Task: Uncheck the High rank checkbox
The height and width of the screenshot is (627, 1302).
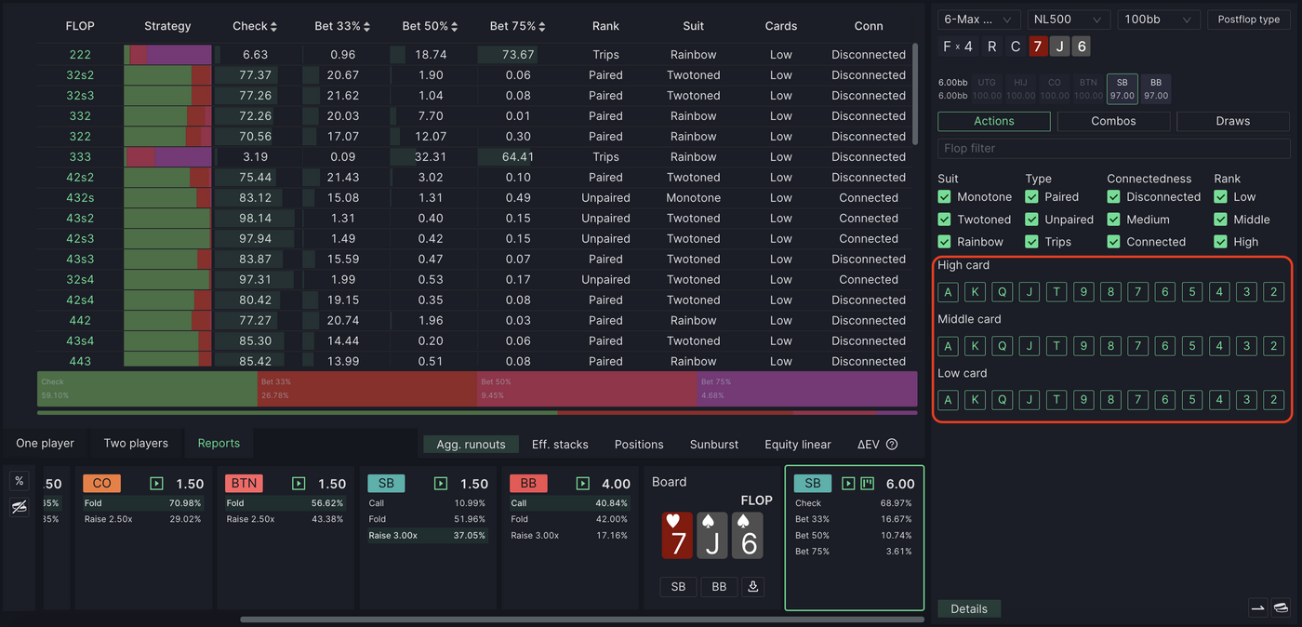Action: pyautogui.click(x=1221, y=242)
